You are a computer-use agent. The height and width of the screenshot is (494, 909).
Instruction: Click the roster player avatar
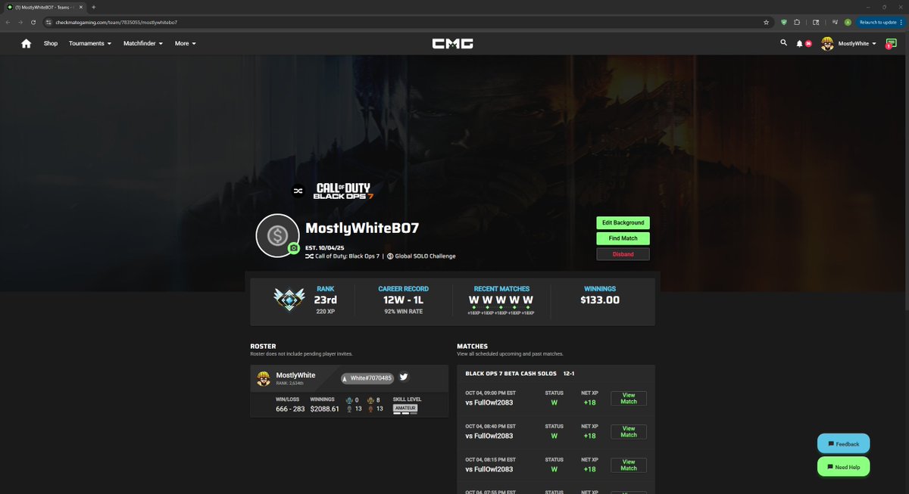coord(264,378)
